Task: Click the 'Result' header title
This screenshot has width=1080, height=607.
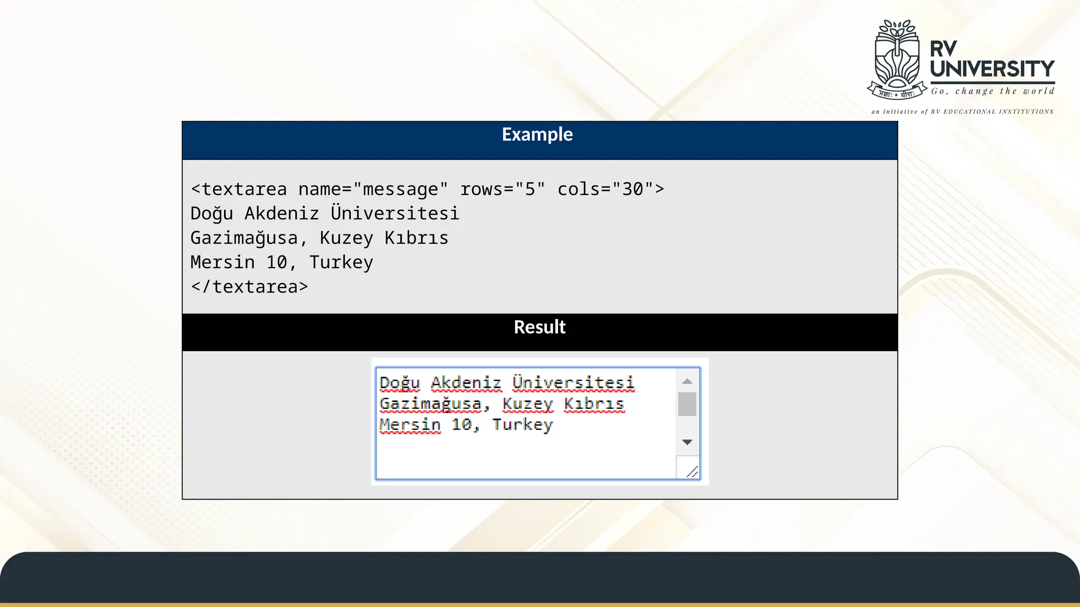Action: [539, 327]
